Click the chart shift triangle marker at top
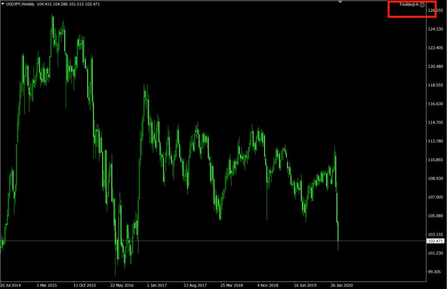This screenshot has width=447, height=289. [x=340, y=2]
